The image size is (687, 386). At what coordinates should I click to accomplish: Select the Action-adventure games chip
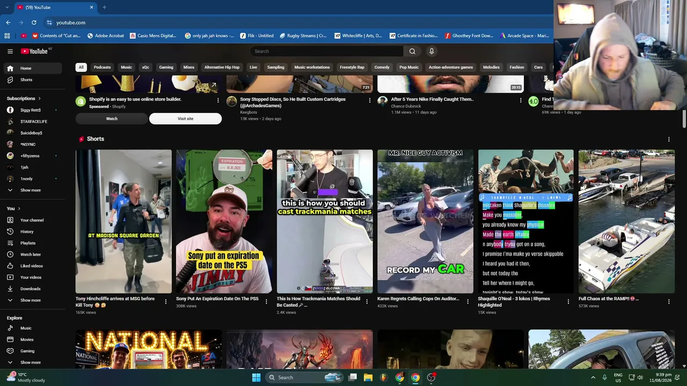tap(451, 68)
